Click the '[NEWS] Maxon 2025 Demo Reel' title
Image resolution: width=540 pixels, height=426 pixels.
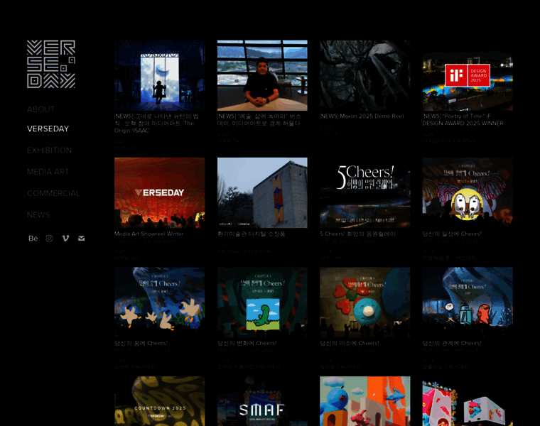(x=362, y=116)
